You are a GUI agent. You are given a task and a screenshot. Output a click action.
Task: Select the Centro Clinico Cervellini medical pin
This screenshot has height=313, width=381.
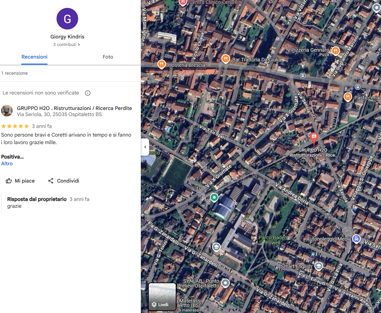(183, 3)
